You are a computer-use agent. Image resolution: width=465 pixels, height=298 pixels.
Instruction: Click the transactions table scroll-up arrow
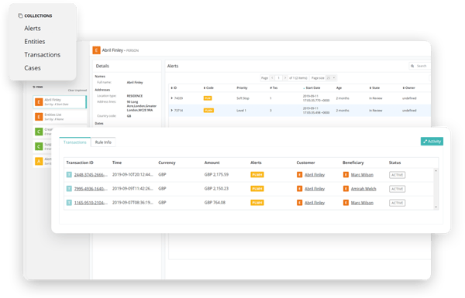coord(436,170)
